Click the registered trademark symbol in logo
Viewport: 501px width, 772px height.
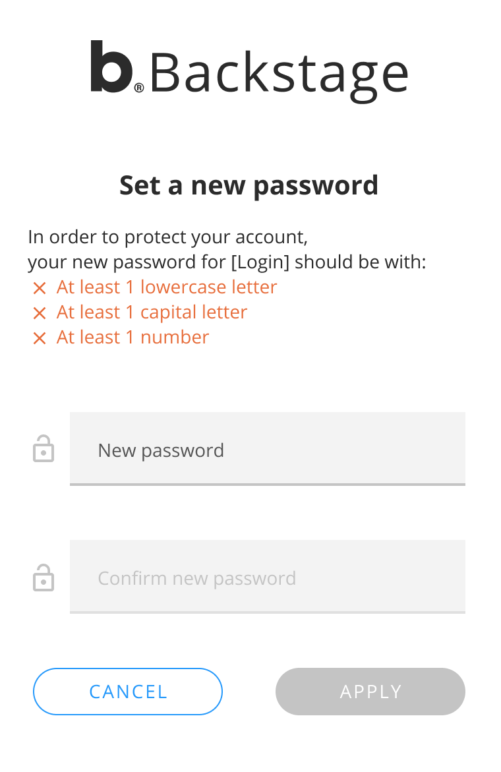pyautogui.click(x=139, y=87)
